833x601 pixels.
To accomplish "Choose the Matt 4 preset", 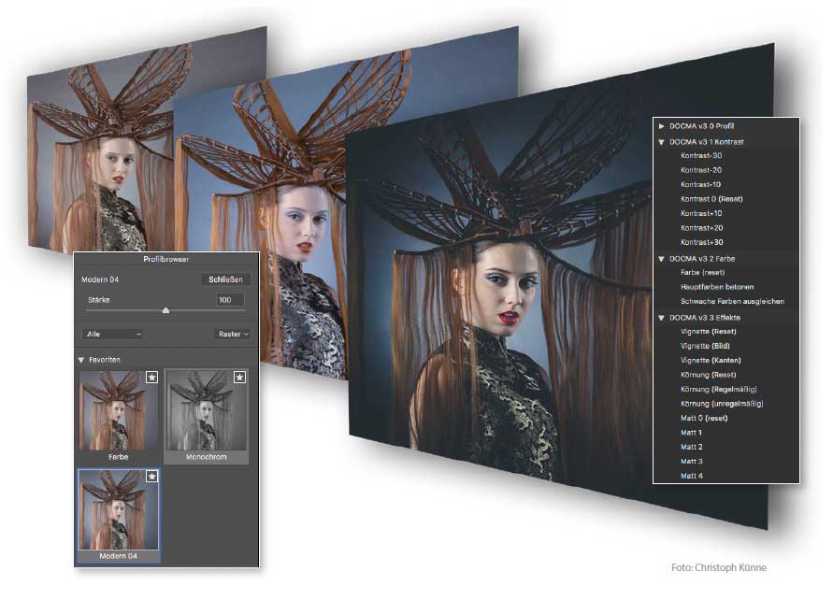I will [x=692, y=476].
